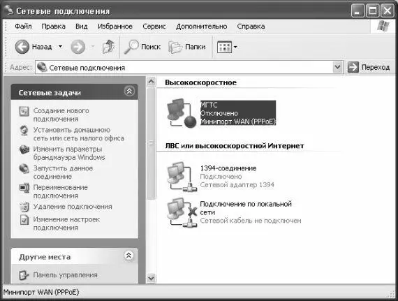
Task: Click Создание нового подключения link
Action: [x=61, y=115]
